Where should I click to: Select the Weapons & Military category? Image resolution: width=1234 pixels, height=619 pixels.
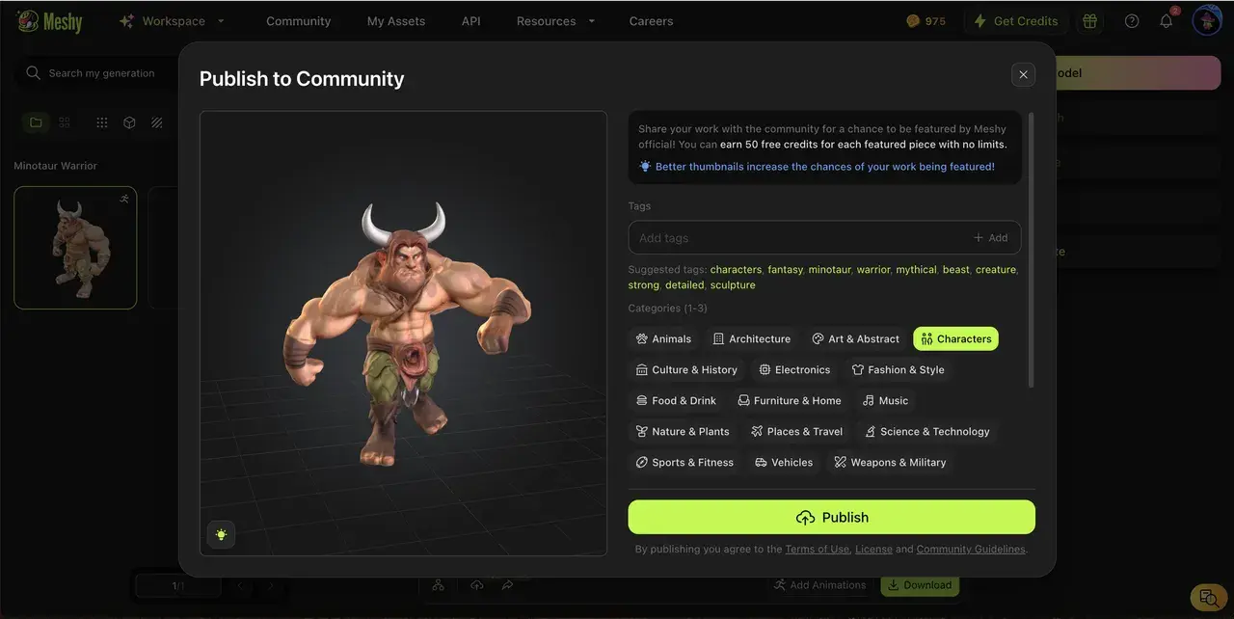(x=890, y=462)
